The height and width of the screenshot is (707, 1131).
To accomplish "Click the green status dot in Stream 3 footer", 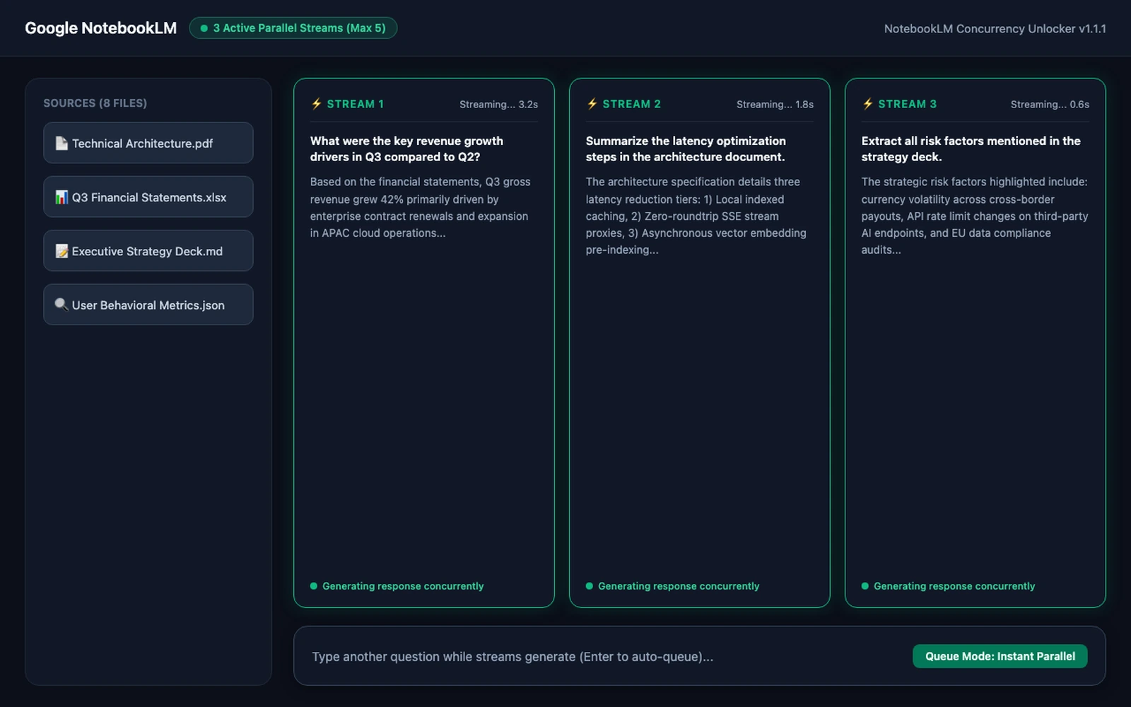I will 865,586.
